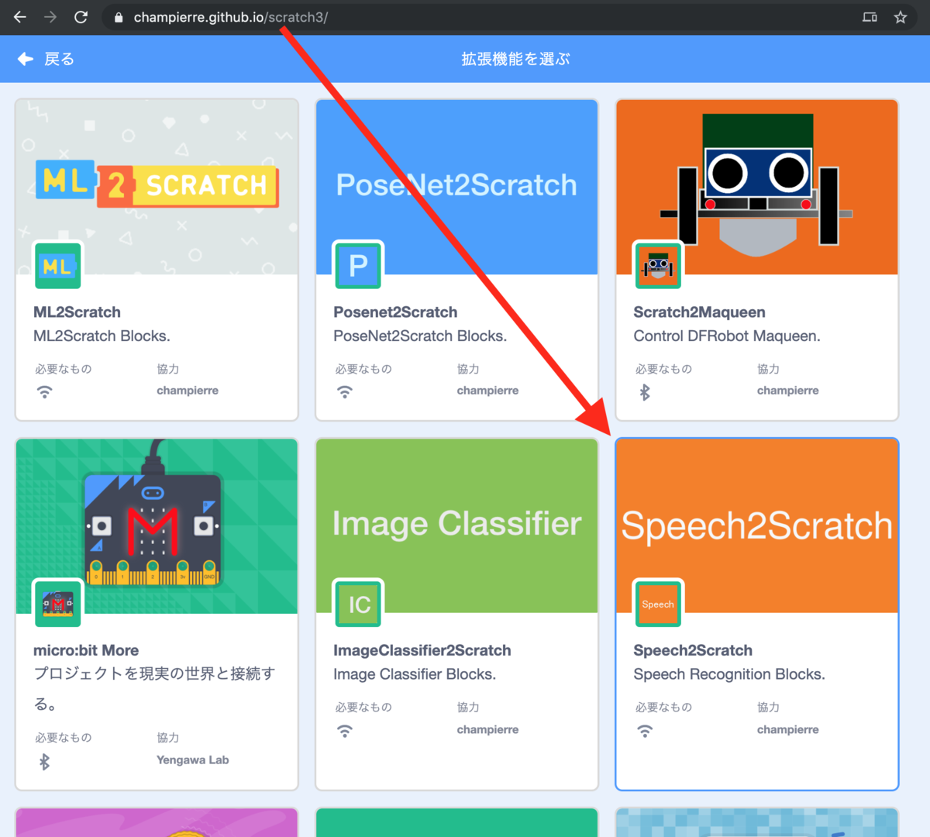Select the Maqueen robot badge icon
This screenshot has width=930, height=837.
[x=657, y=266]
